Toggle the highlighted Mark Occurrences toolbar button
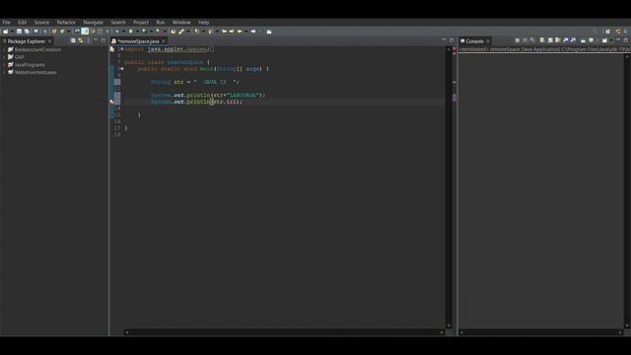Screen dimensions: 631x355 click(x=85, y=32)
